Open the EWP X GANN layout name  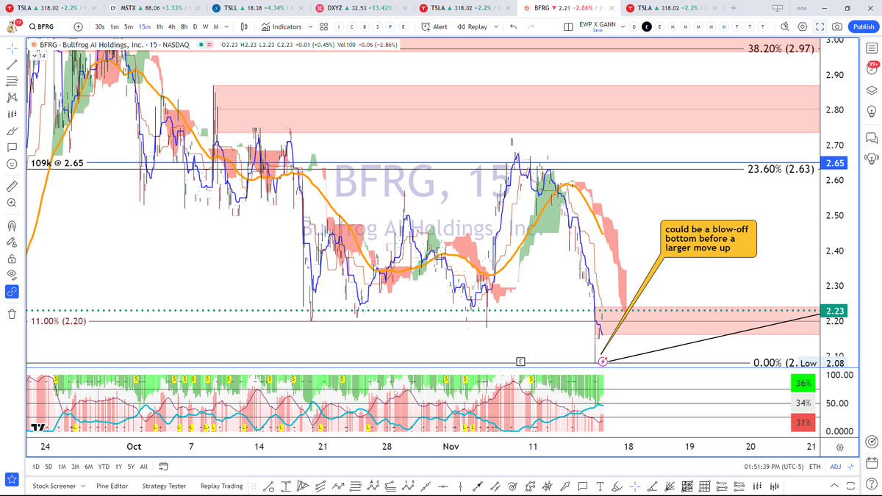[597, 26]
